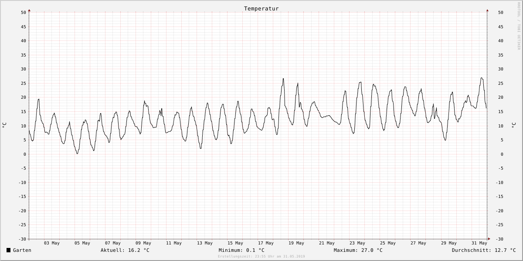Click the "-5" label on the right axis

click(501, 168)
